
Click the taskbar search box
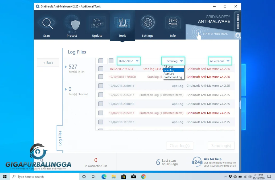point(44,177)
